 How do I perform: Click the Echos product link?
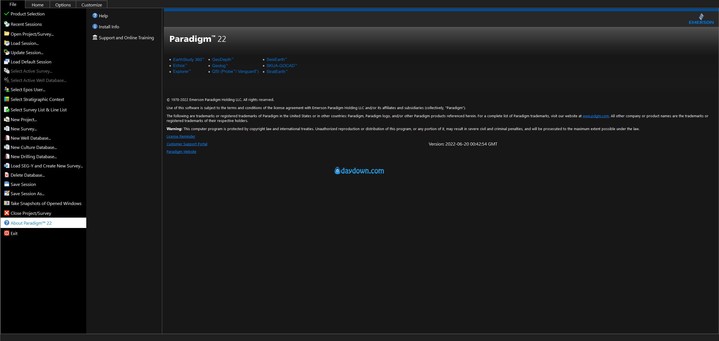tap(180, 66)
